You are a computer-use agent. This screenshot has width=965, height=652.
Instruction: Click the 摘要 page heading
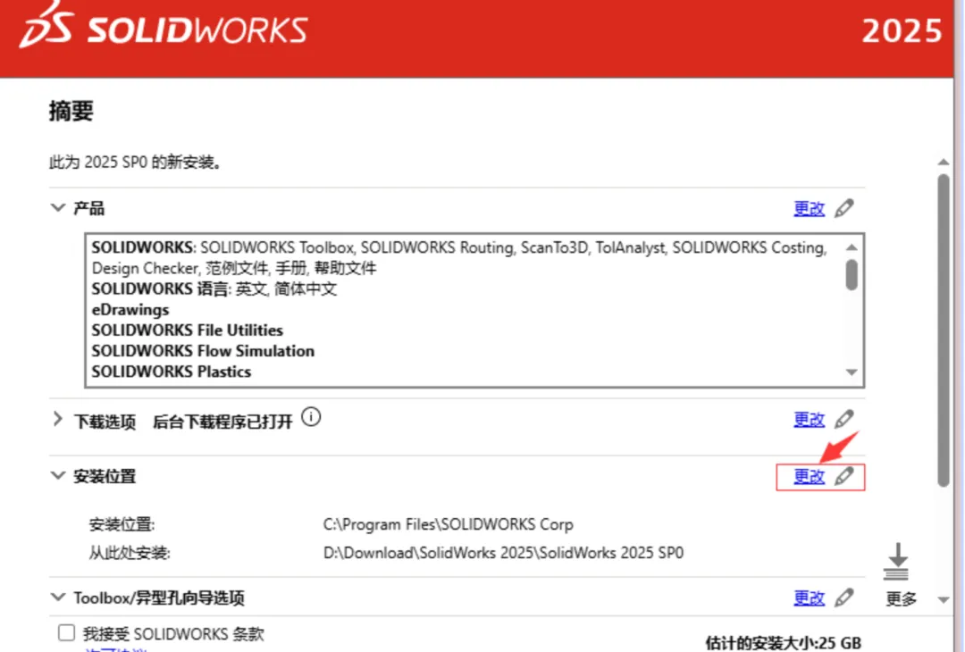click(71, 112)
